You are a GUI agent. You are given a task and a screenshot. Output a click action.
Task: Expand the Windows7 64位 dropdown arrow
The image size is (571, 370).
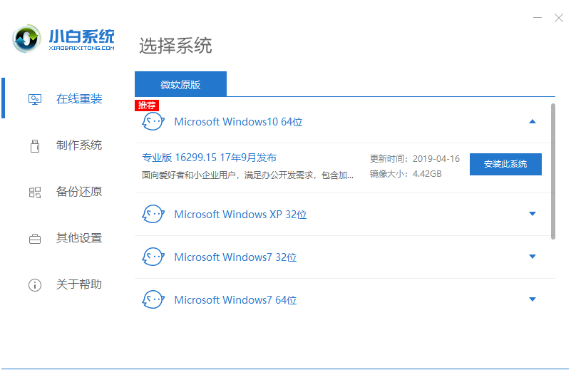pos(532,300)
